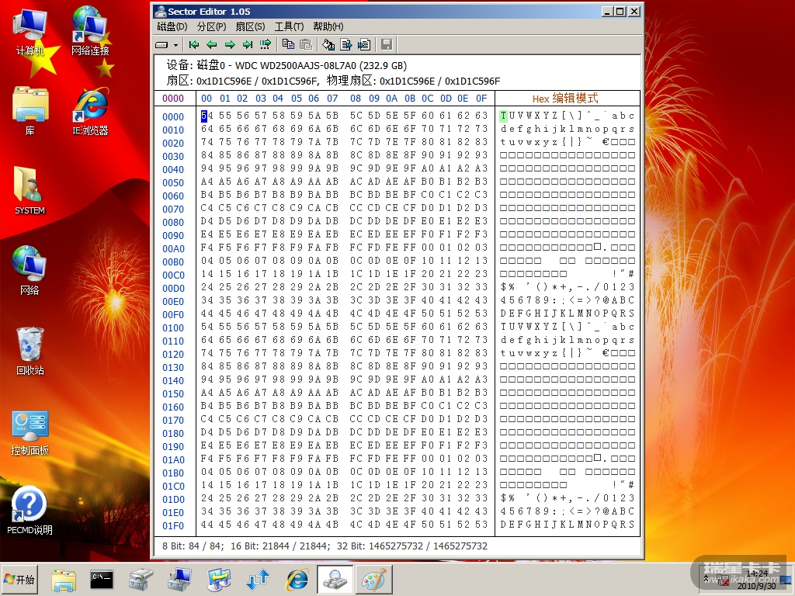Click the fill sector paint bucket icon
The image size is (795, 596).
[328, 44]
